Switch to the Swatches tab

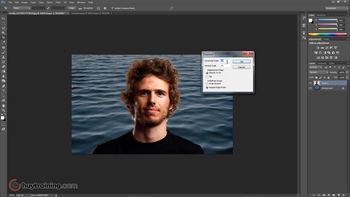pyautogui.click(x=321, y=15)
